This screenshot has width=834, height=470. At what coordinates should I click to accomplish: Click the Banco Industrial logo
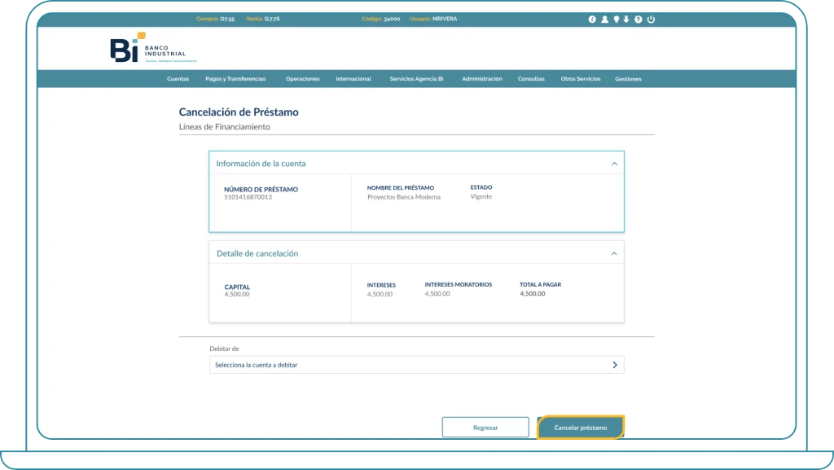click(x=147, y=49)
